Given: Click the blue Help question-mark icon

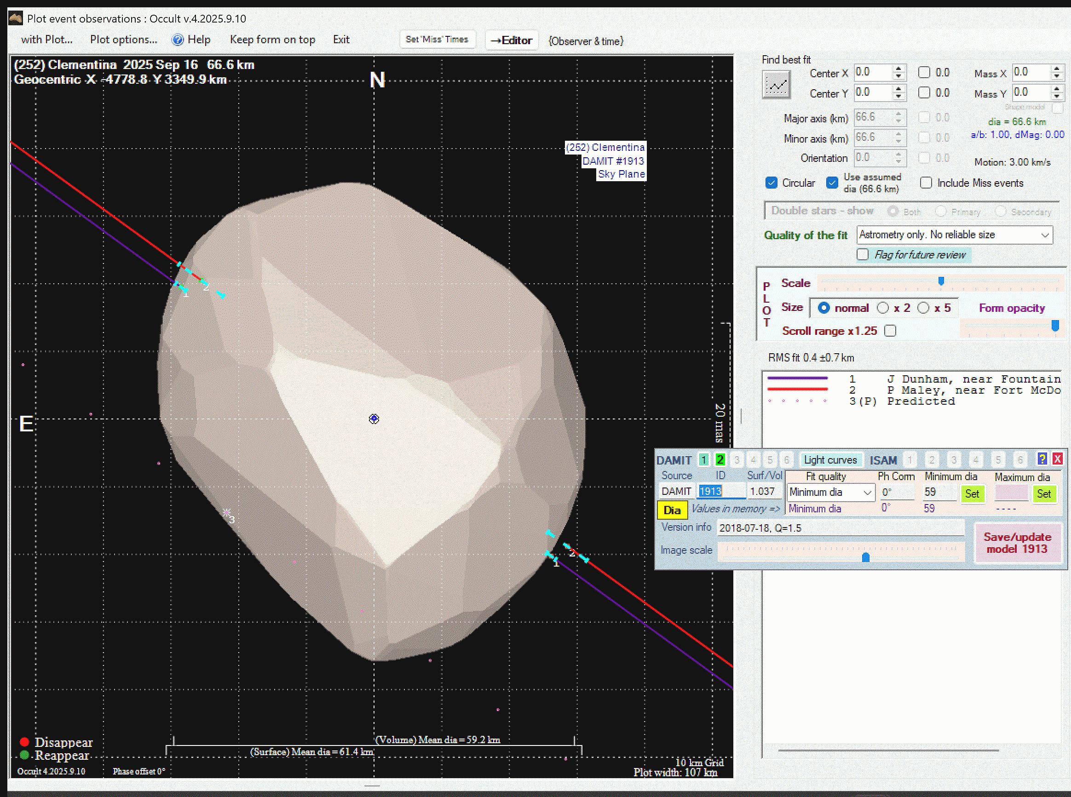Looking at the screenshot, I should coord(178,40).
